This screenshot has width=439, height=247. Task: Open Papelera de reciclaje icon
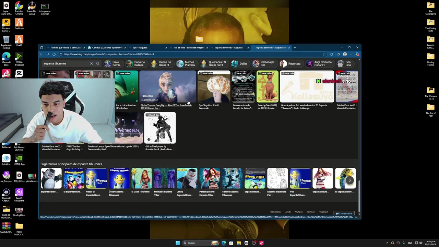6,42
